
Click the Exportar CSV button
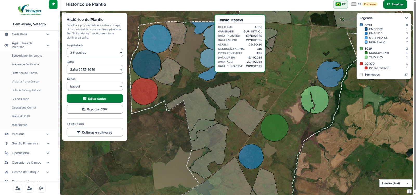coord(95,109)
